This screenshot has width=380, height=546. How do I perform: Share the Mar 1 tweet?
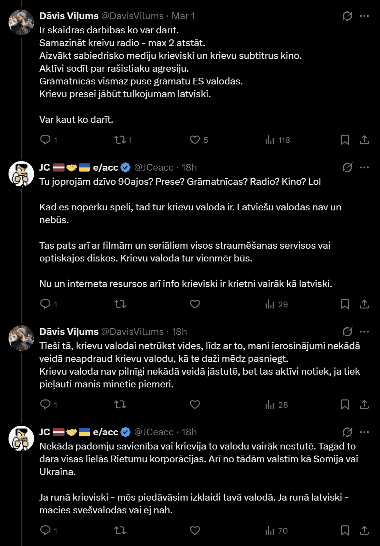click(x=364, y=140)
